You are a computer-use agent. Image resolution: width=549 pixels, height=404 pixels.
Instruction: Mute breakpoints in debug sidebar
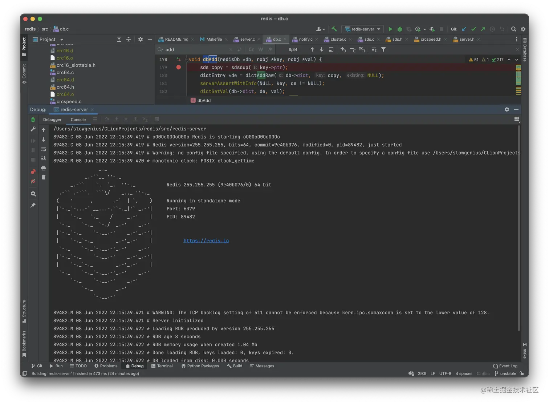33,181
